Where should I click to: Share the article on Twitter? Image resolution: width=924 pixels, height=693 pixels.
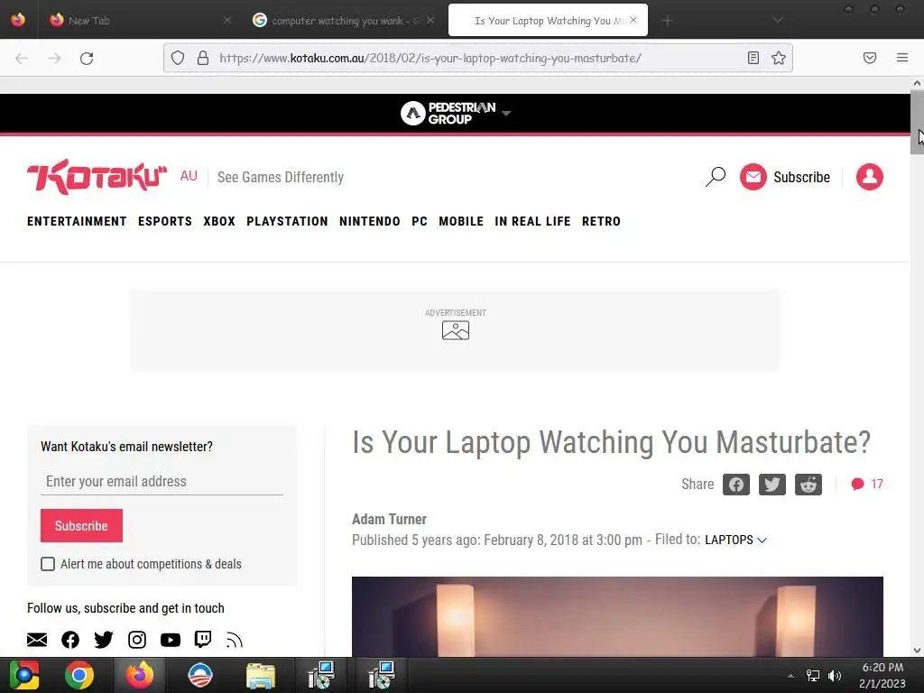click(772, 485)
